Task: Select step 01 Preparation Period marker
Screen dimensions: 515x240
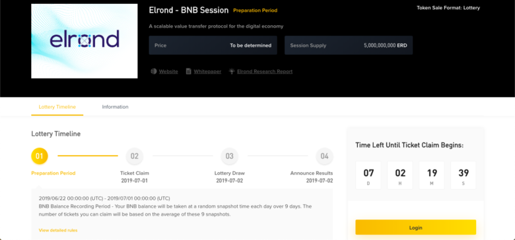Action: point(40,156)
